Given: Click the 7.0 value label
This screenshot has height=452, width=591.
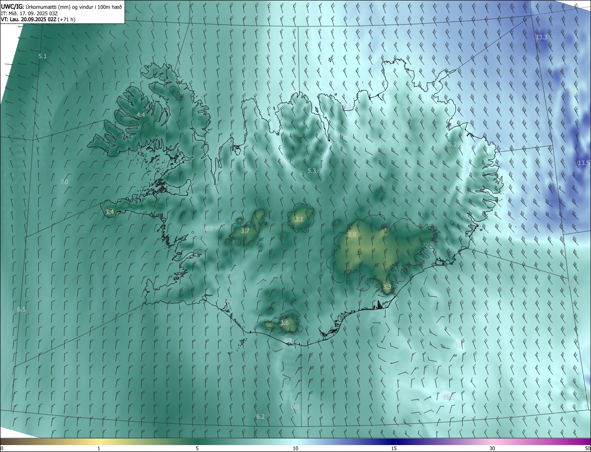Looking at the screenshot, I should pyautogui.click(x=64, y=182).
